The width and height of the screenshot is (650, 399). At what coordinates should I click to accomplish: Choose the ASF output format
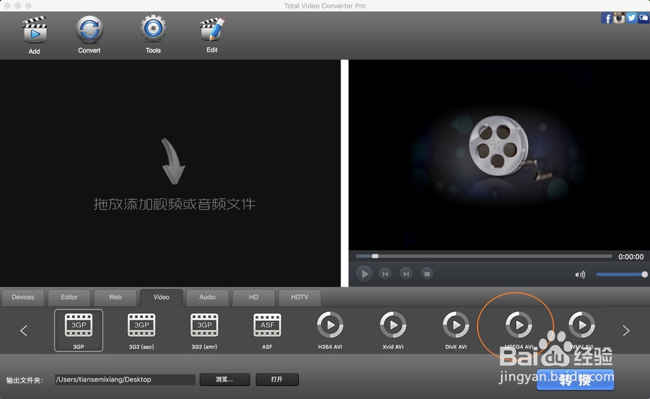click(267, 330)
